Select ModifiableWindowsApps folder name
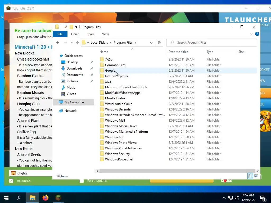 pyautogui.click(x=123, y=93)
